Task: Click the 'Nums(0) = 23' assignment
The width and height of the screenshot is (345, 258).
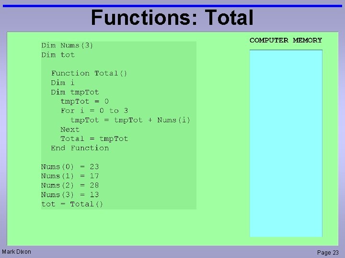Action: tap(70, 167)
